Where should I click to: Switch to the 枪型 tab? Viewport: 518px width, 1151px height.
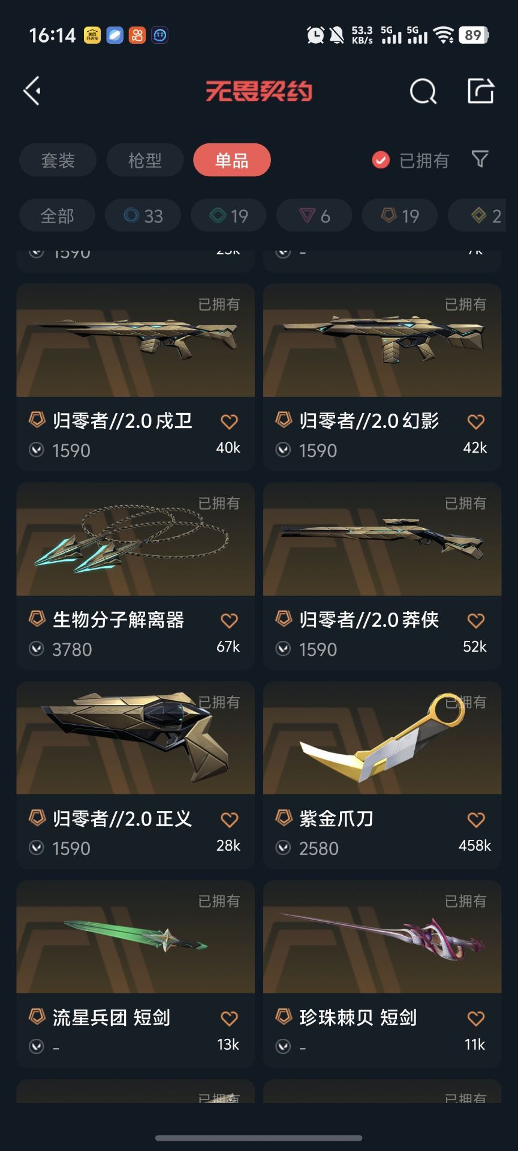tap(145, 160)
